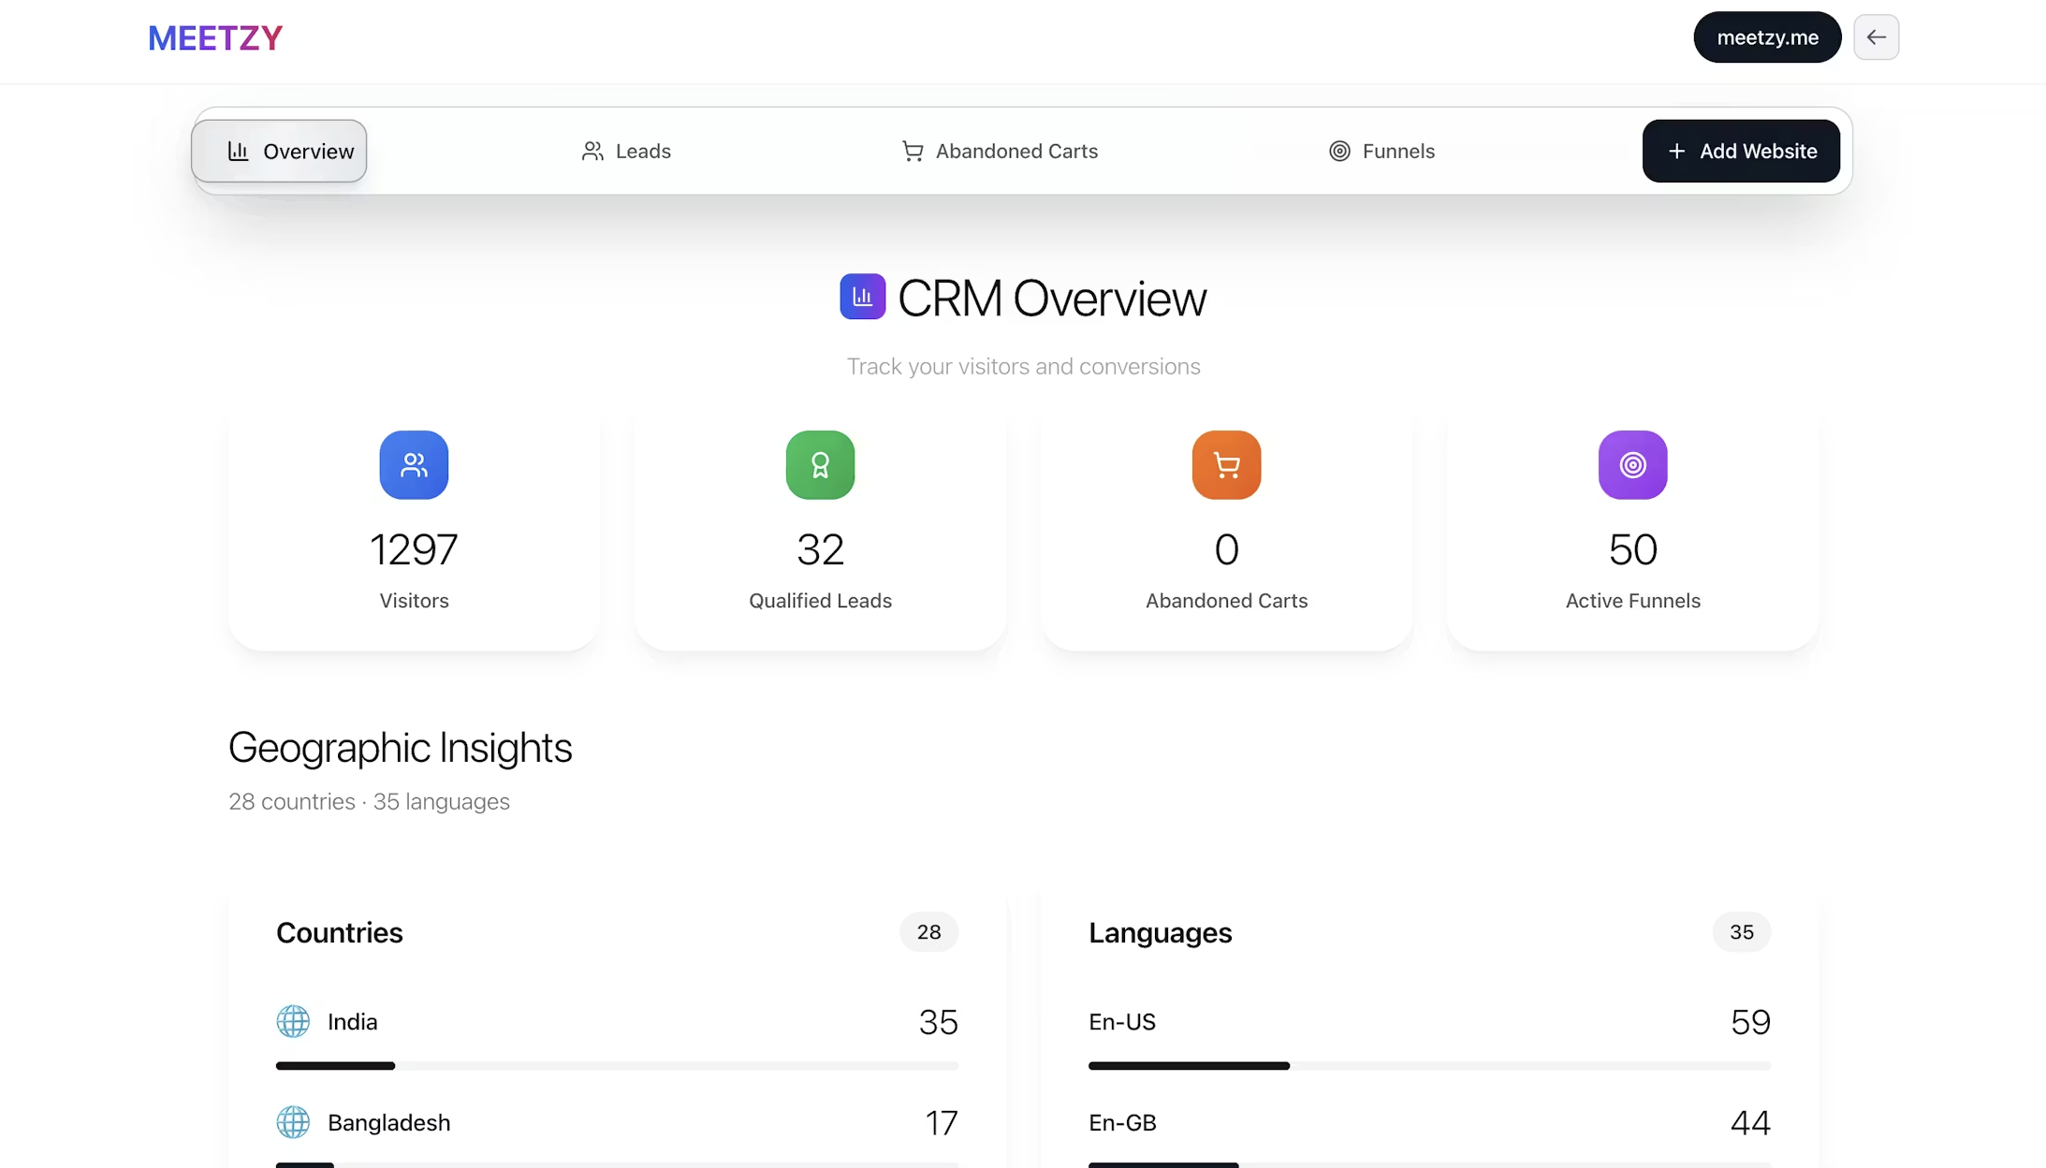
Task: Open the Leads tab
Action: coord(626,151)
